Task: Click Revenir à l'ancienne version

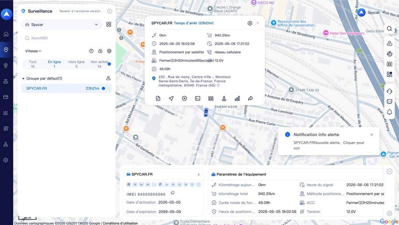Action: 80,11
